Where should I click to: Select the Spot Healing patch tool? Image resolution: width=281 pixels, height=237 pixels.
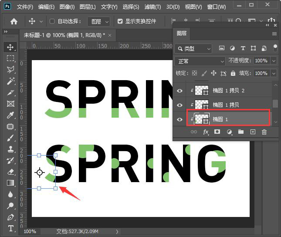[x=10, y=127]
